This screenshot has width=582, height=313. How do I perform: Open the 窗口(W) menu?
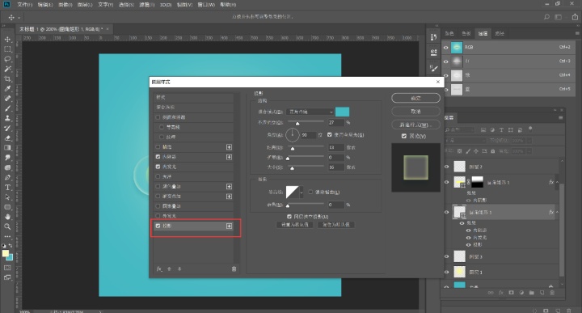click(x=206, y=5)
